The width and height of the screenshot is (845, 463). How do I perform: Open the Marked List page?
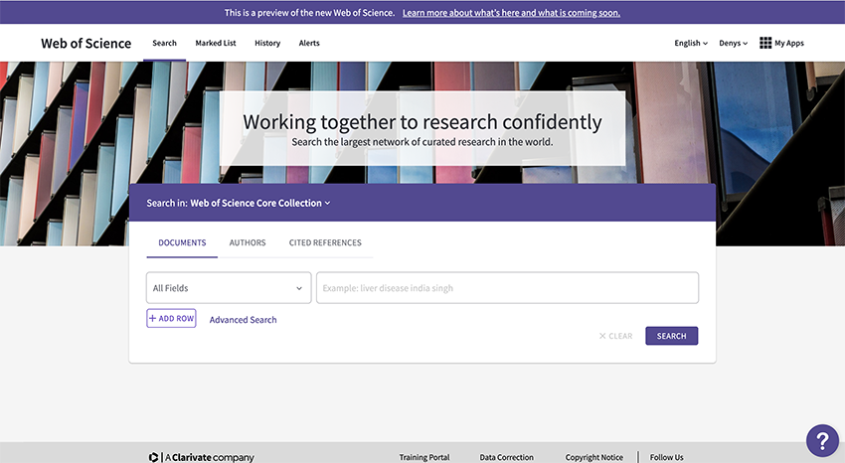click(216, 43)
